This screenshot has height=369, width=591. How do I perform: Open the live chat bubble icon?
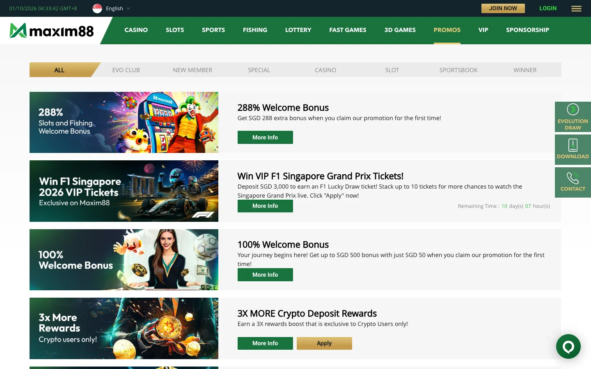tap(568, 346)
